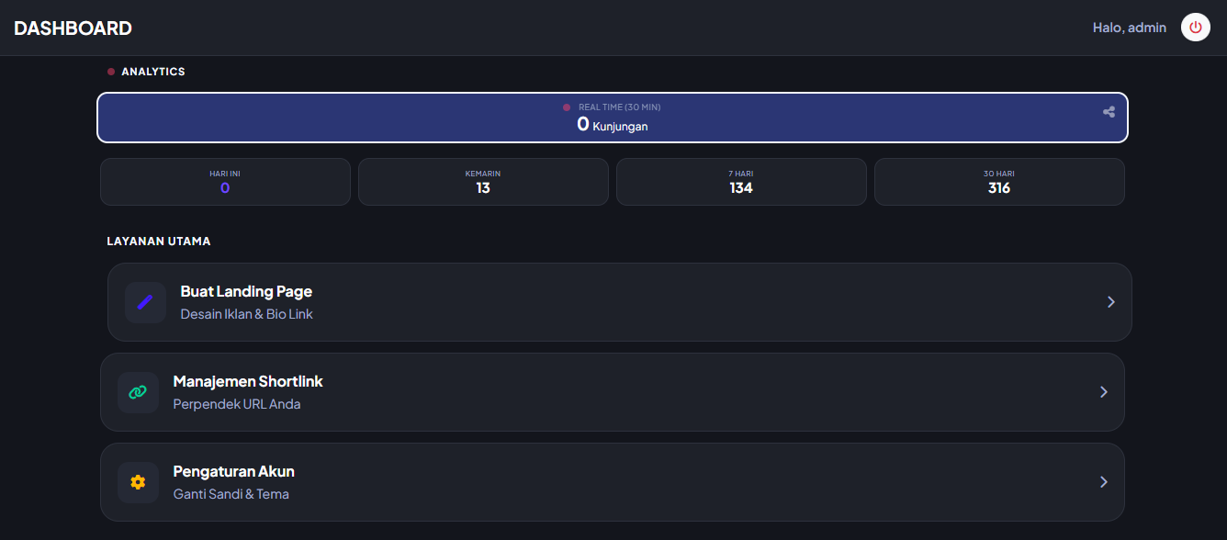1227x540 pixels.
Task: Expand the Buat Landing Page card chevron
Action: pyautogui.click(x=1110, y=301)
